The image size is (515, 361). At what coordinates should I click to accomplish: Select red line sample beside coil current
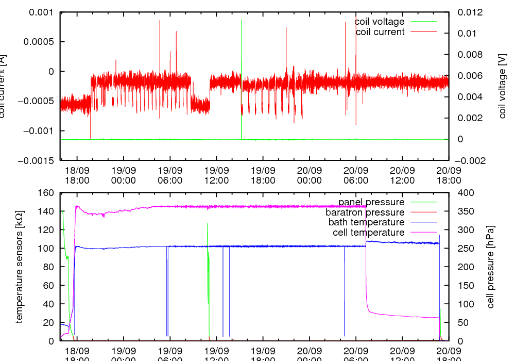coord(423,32)
